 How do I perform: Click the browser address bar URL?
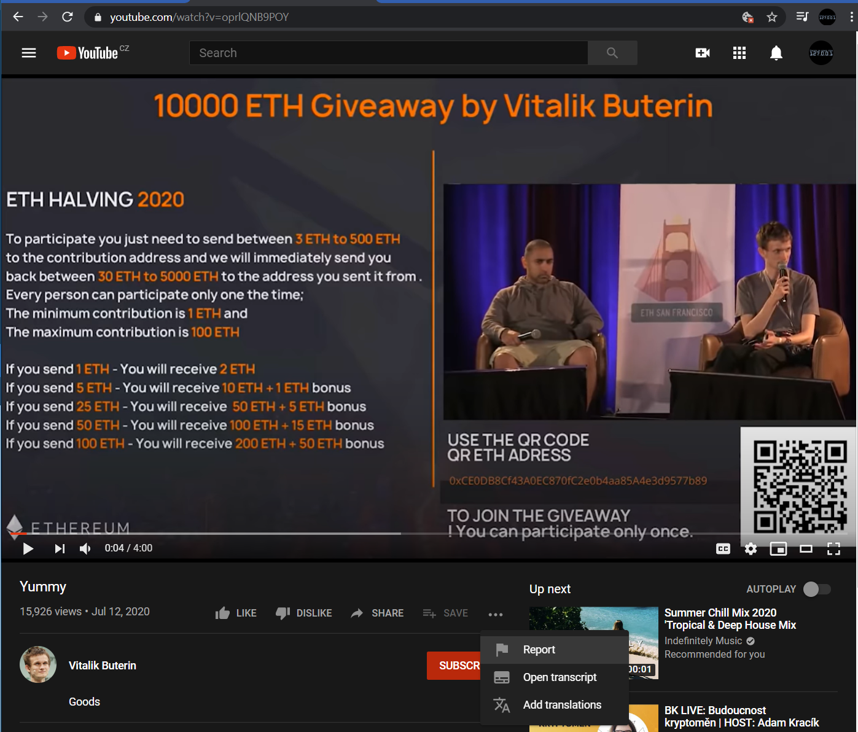coord(199,17)
